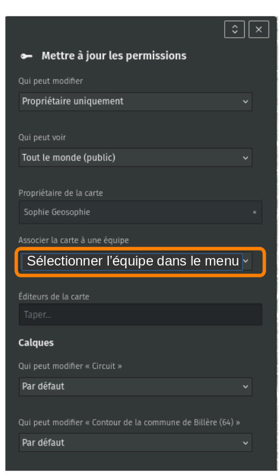The height and width of the screenshot is (475, 280).
Task: Click the "Éditeurs de la carte" label
Action: [54, 296]
